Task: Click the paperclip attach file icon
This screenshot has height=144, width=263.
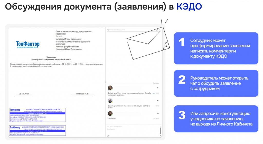Action: point(108,135)
